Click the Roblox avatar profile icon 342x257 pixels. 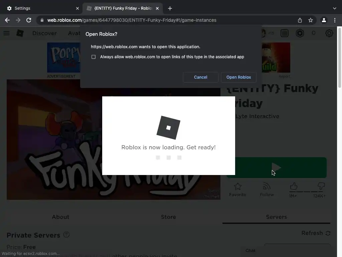pos(263,33)
